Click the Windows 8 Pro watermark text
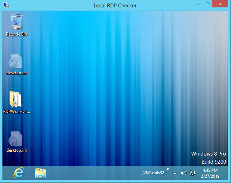The height and width of the screenshot is (183, 231). (x=208, y=154)
